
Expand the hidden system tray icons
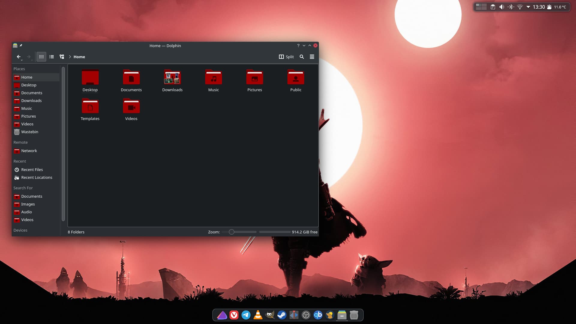[528, 7]
